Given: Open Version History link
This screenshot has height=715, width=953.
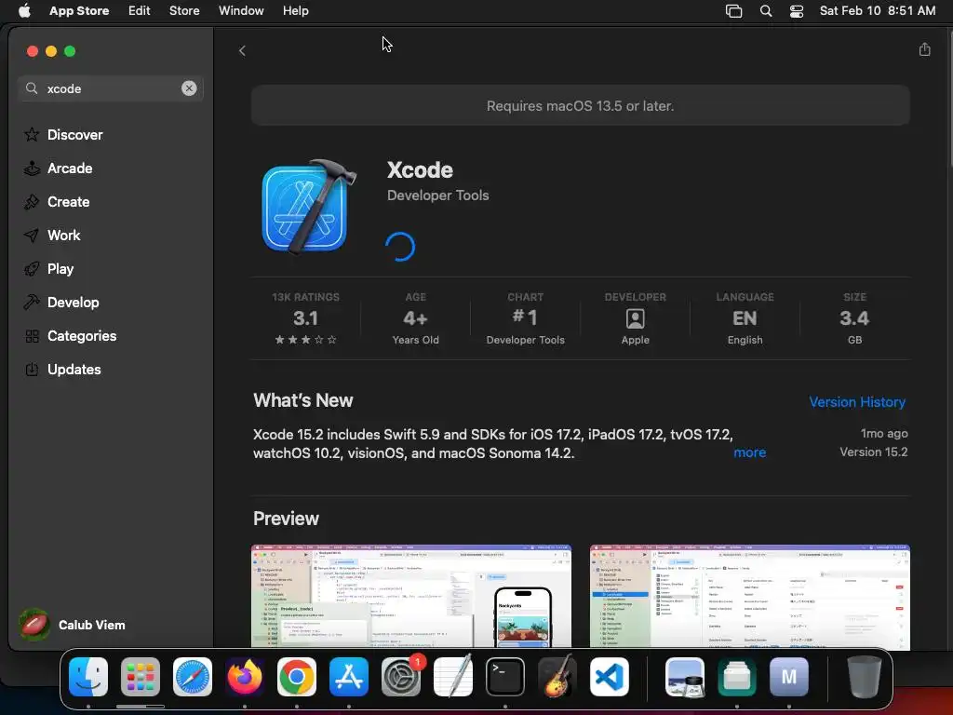Looking at the screenshot, I should coord(857,402).
